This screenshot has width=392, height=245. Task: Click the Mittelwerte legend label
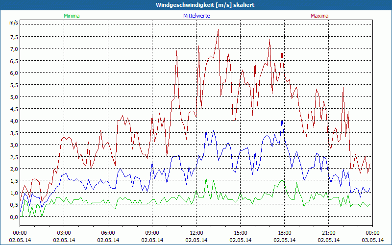(196, 16)
